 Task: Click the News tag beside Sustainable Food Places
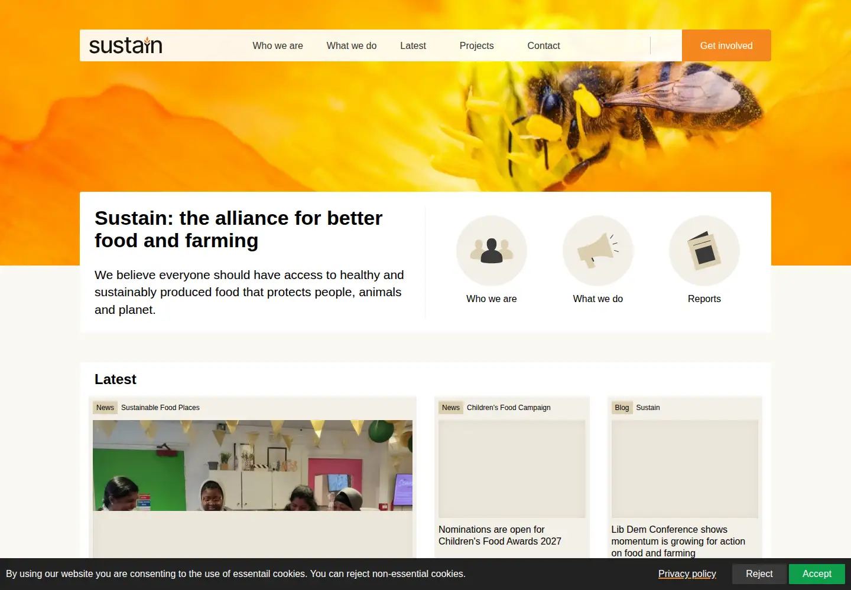(105, 408)
